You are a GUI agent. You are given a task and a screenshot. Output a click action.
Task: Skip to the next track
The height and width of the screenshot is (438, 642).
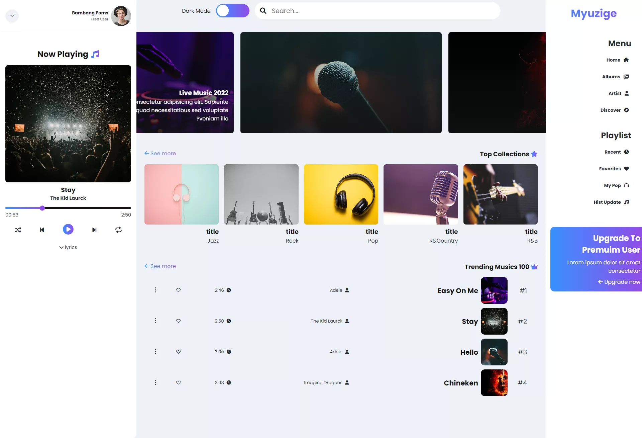tap(94, 230)
